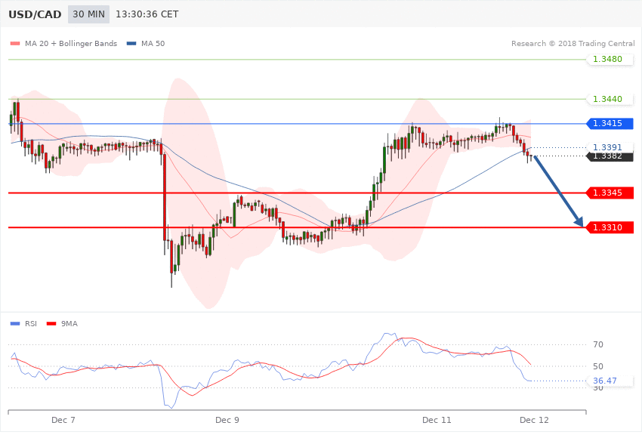Click the red 1.3345 support price tag
The height and width of the screenshot is (435, 642).
(610, 193)
